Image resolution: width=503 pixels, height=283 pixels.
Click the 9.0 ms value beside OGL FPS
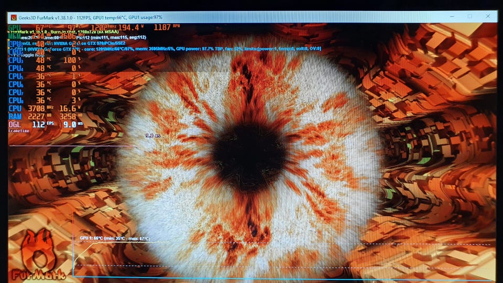tap(72, 125)
